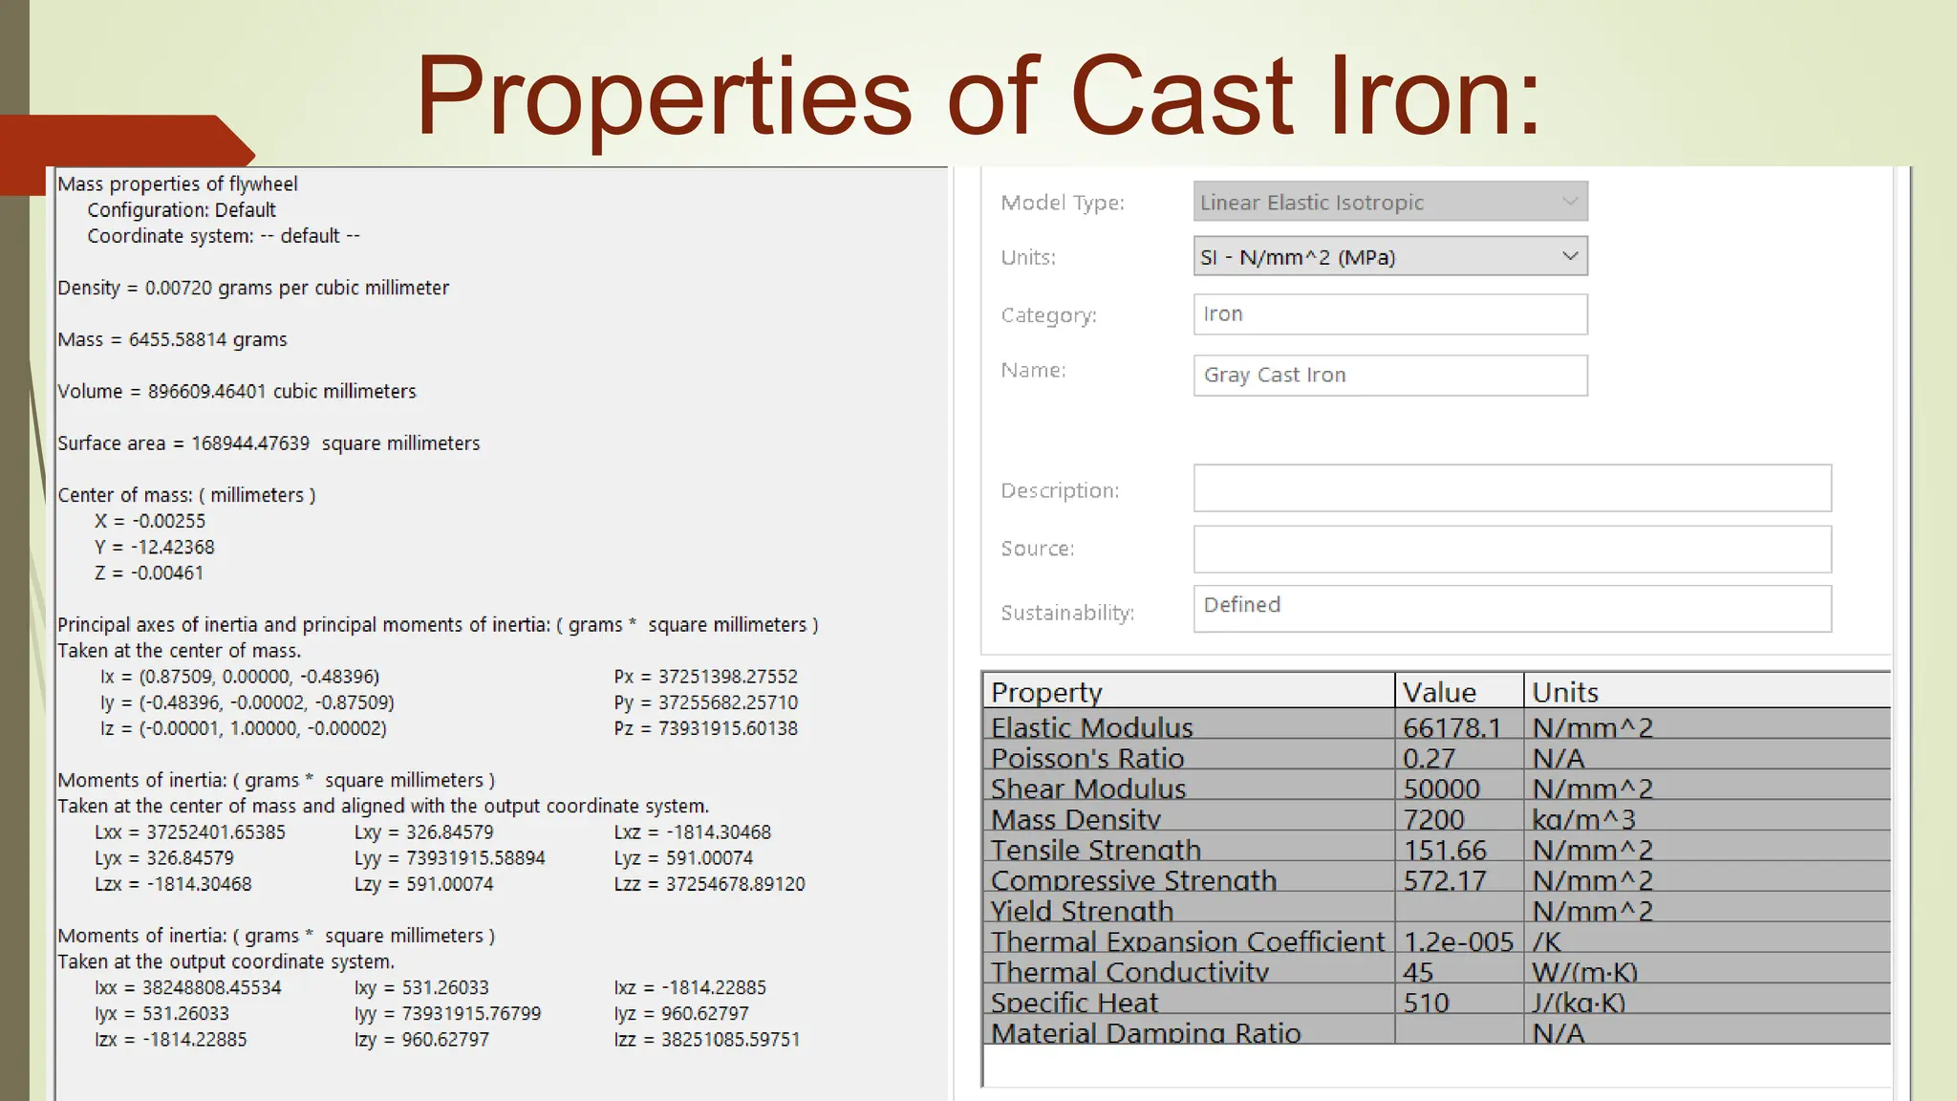Click the Ixx = 38248808.45534 value

pos(188,987)
